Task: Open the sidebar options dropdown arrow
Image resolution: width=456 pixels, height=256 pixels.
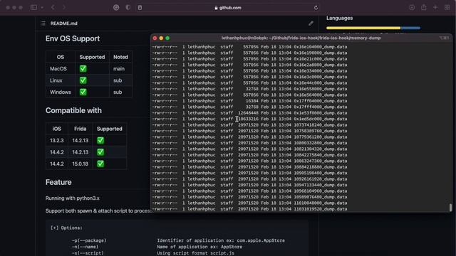Action: pos(42,8)
